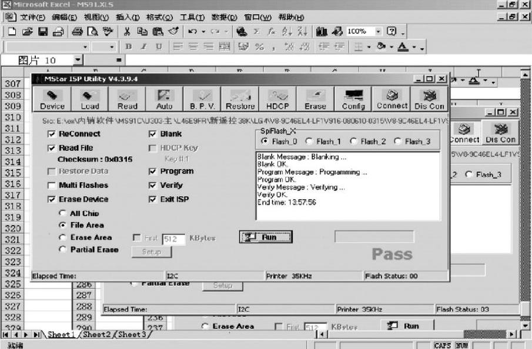Select row header 315 in Excel
This screenshot has height=349, width=532.
(12, 173)
